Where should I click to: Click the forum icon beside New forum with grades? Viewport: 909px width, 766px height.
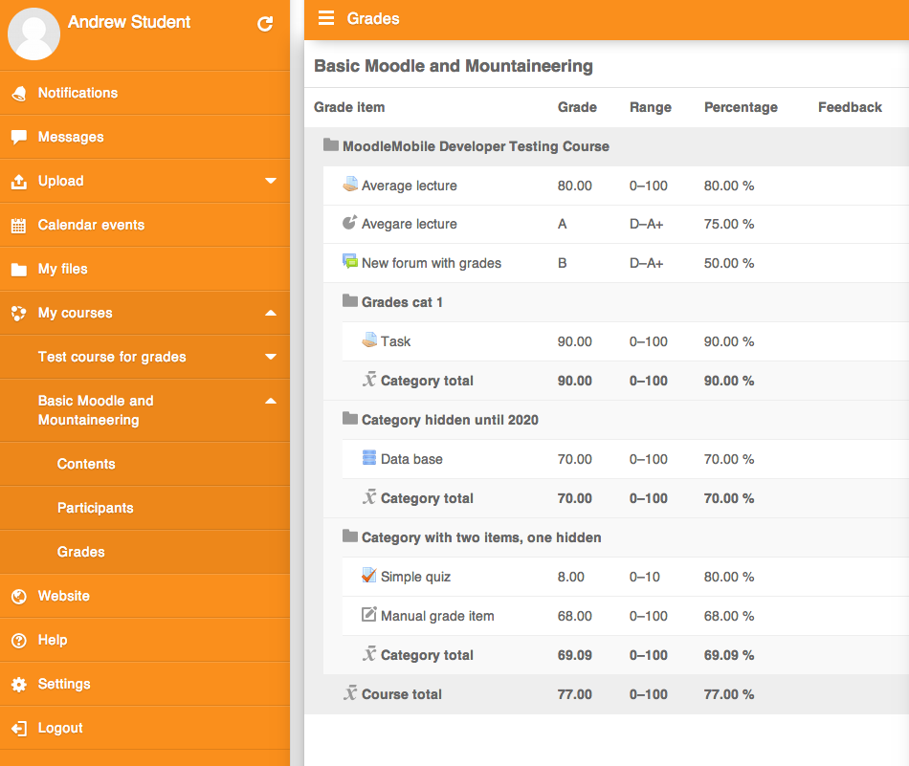350,261
